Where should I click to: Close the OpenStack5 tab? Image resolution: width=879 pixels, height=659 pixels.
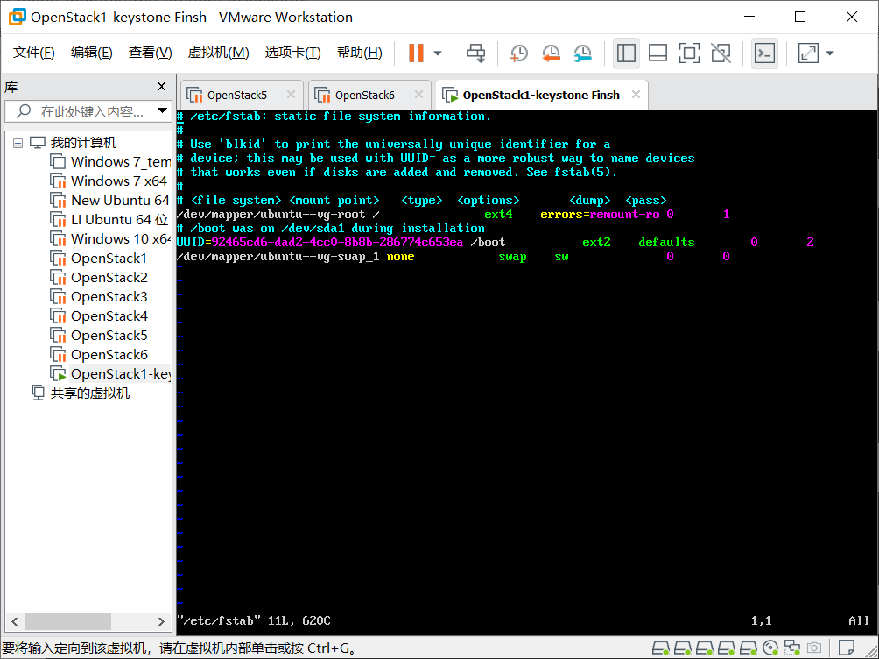291,95
